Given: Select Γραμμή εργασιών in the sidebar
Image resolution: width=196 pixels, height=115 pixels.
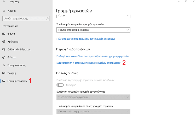Looking at the screenshot, I should click(17, 81).
